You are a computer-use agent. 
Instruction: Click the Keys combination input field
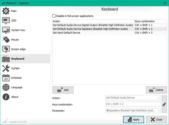point(133,104)
